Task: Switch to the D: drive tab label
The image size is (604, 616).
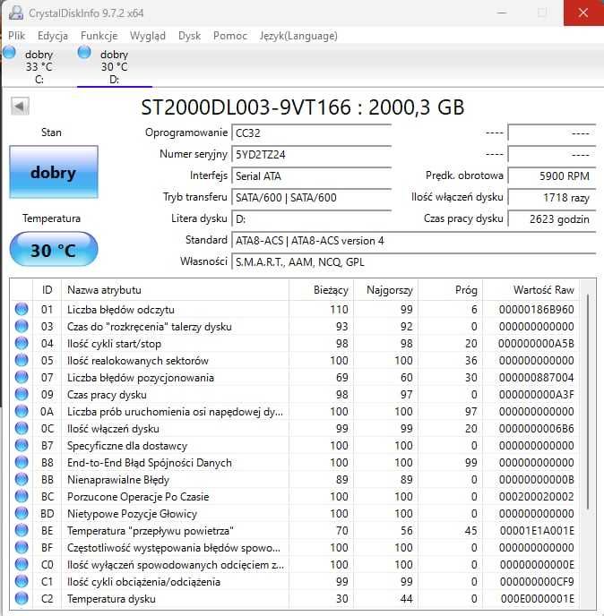Action: pyautogui.click(x=114, y=66)
